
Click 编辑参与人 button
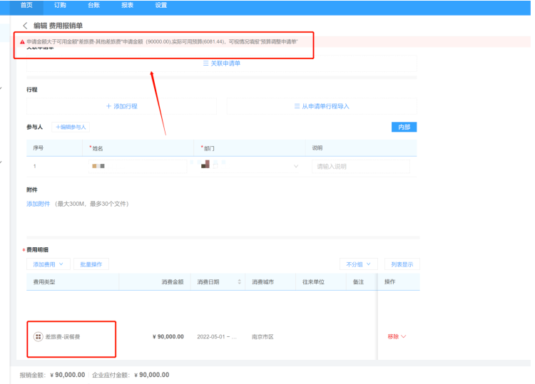click(x=71, y=127)
